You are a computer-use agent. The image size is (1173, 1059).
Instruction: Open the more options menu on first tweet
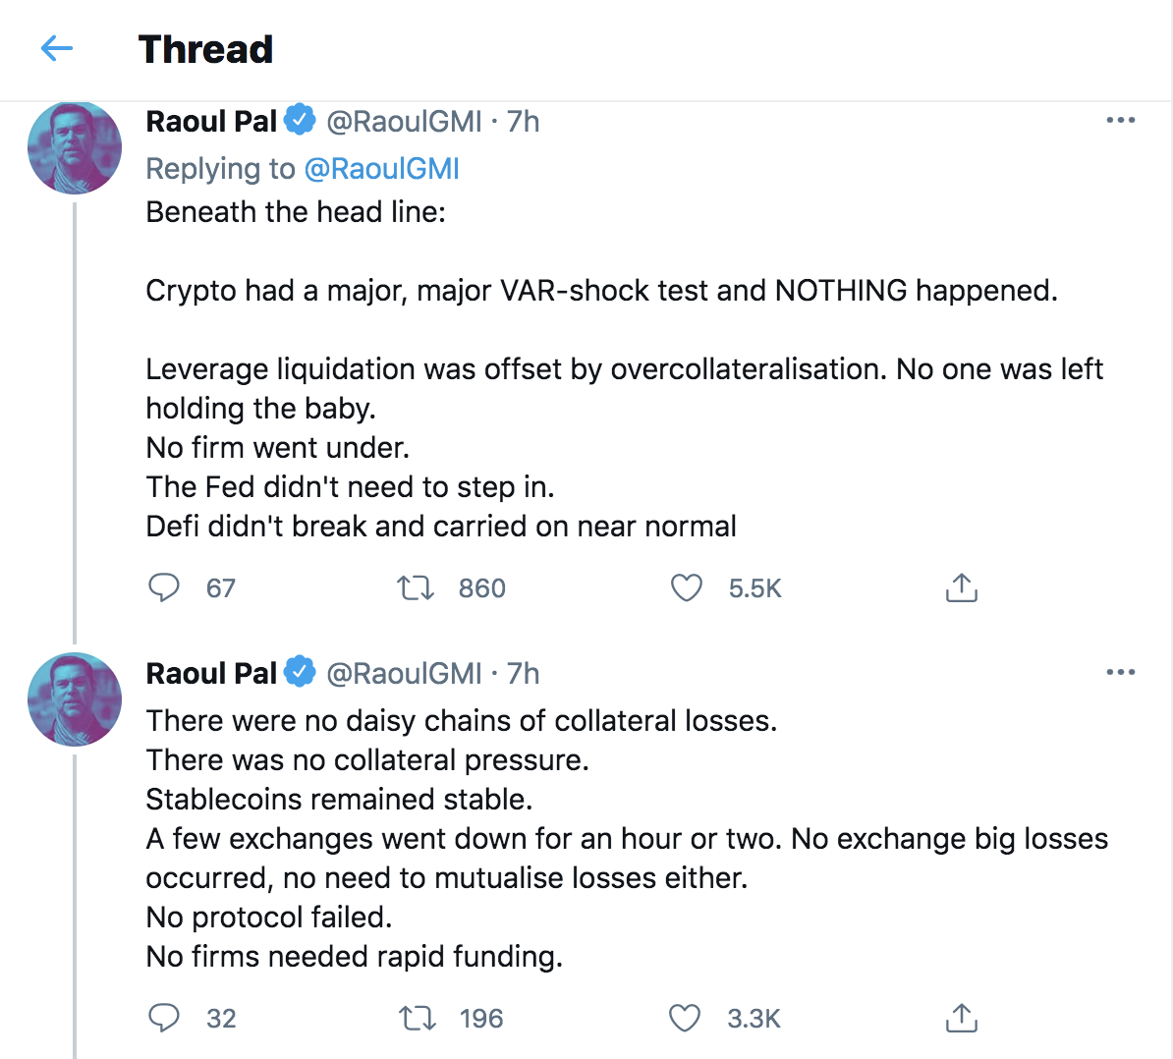tap(1121, 121)
